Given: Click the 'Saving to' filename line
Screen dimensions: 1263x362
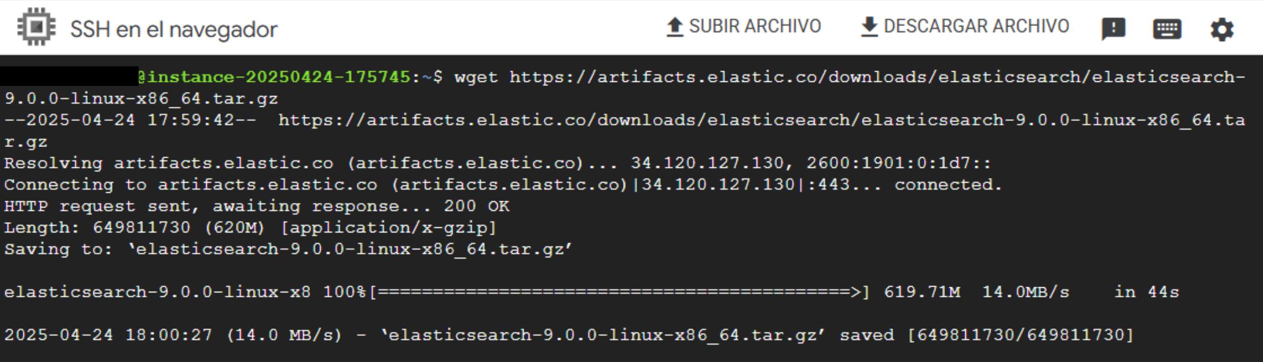Looking at the screenshot, I should (289, 249).
